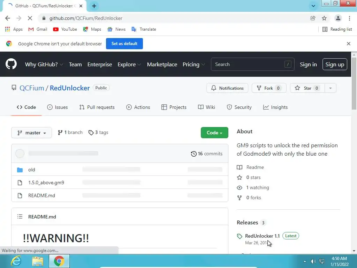
Task: Open YouTube bookmark
Action: 65,29
